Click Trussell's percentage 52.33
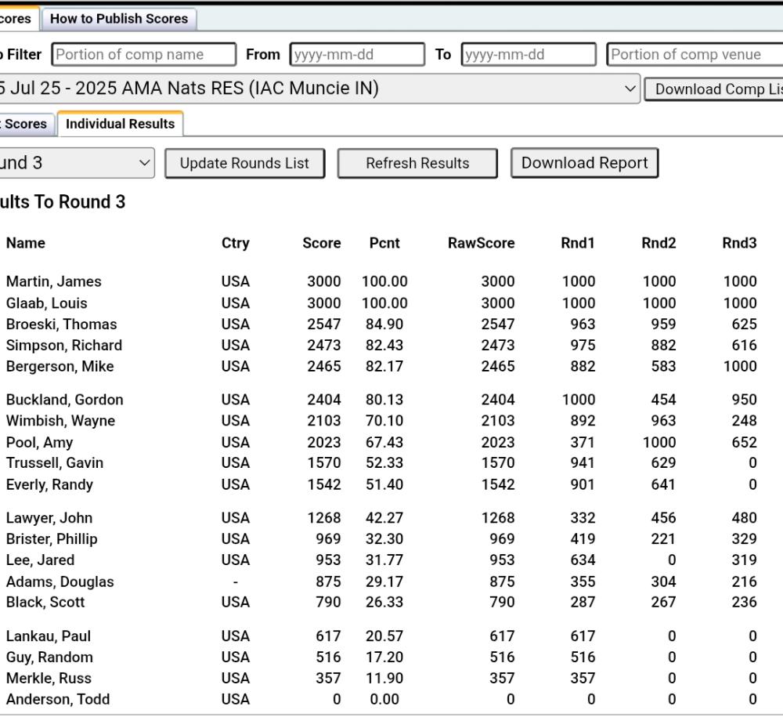 (x=384, y=462)
